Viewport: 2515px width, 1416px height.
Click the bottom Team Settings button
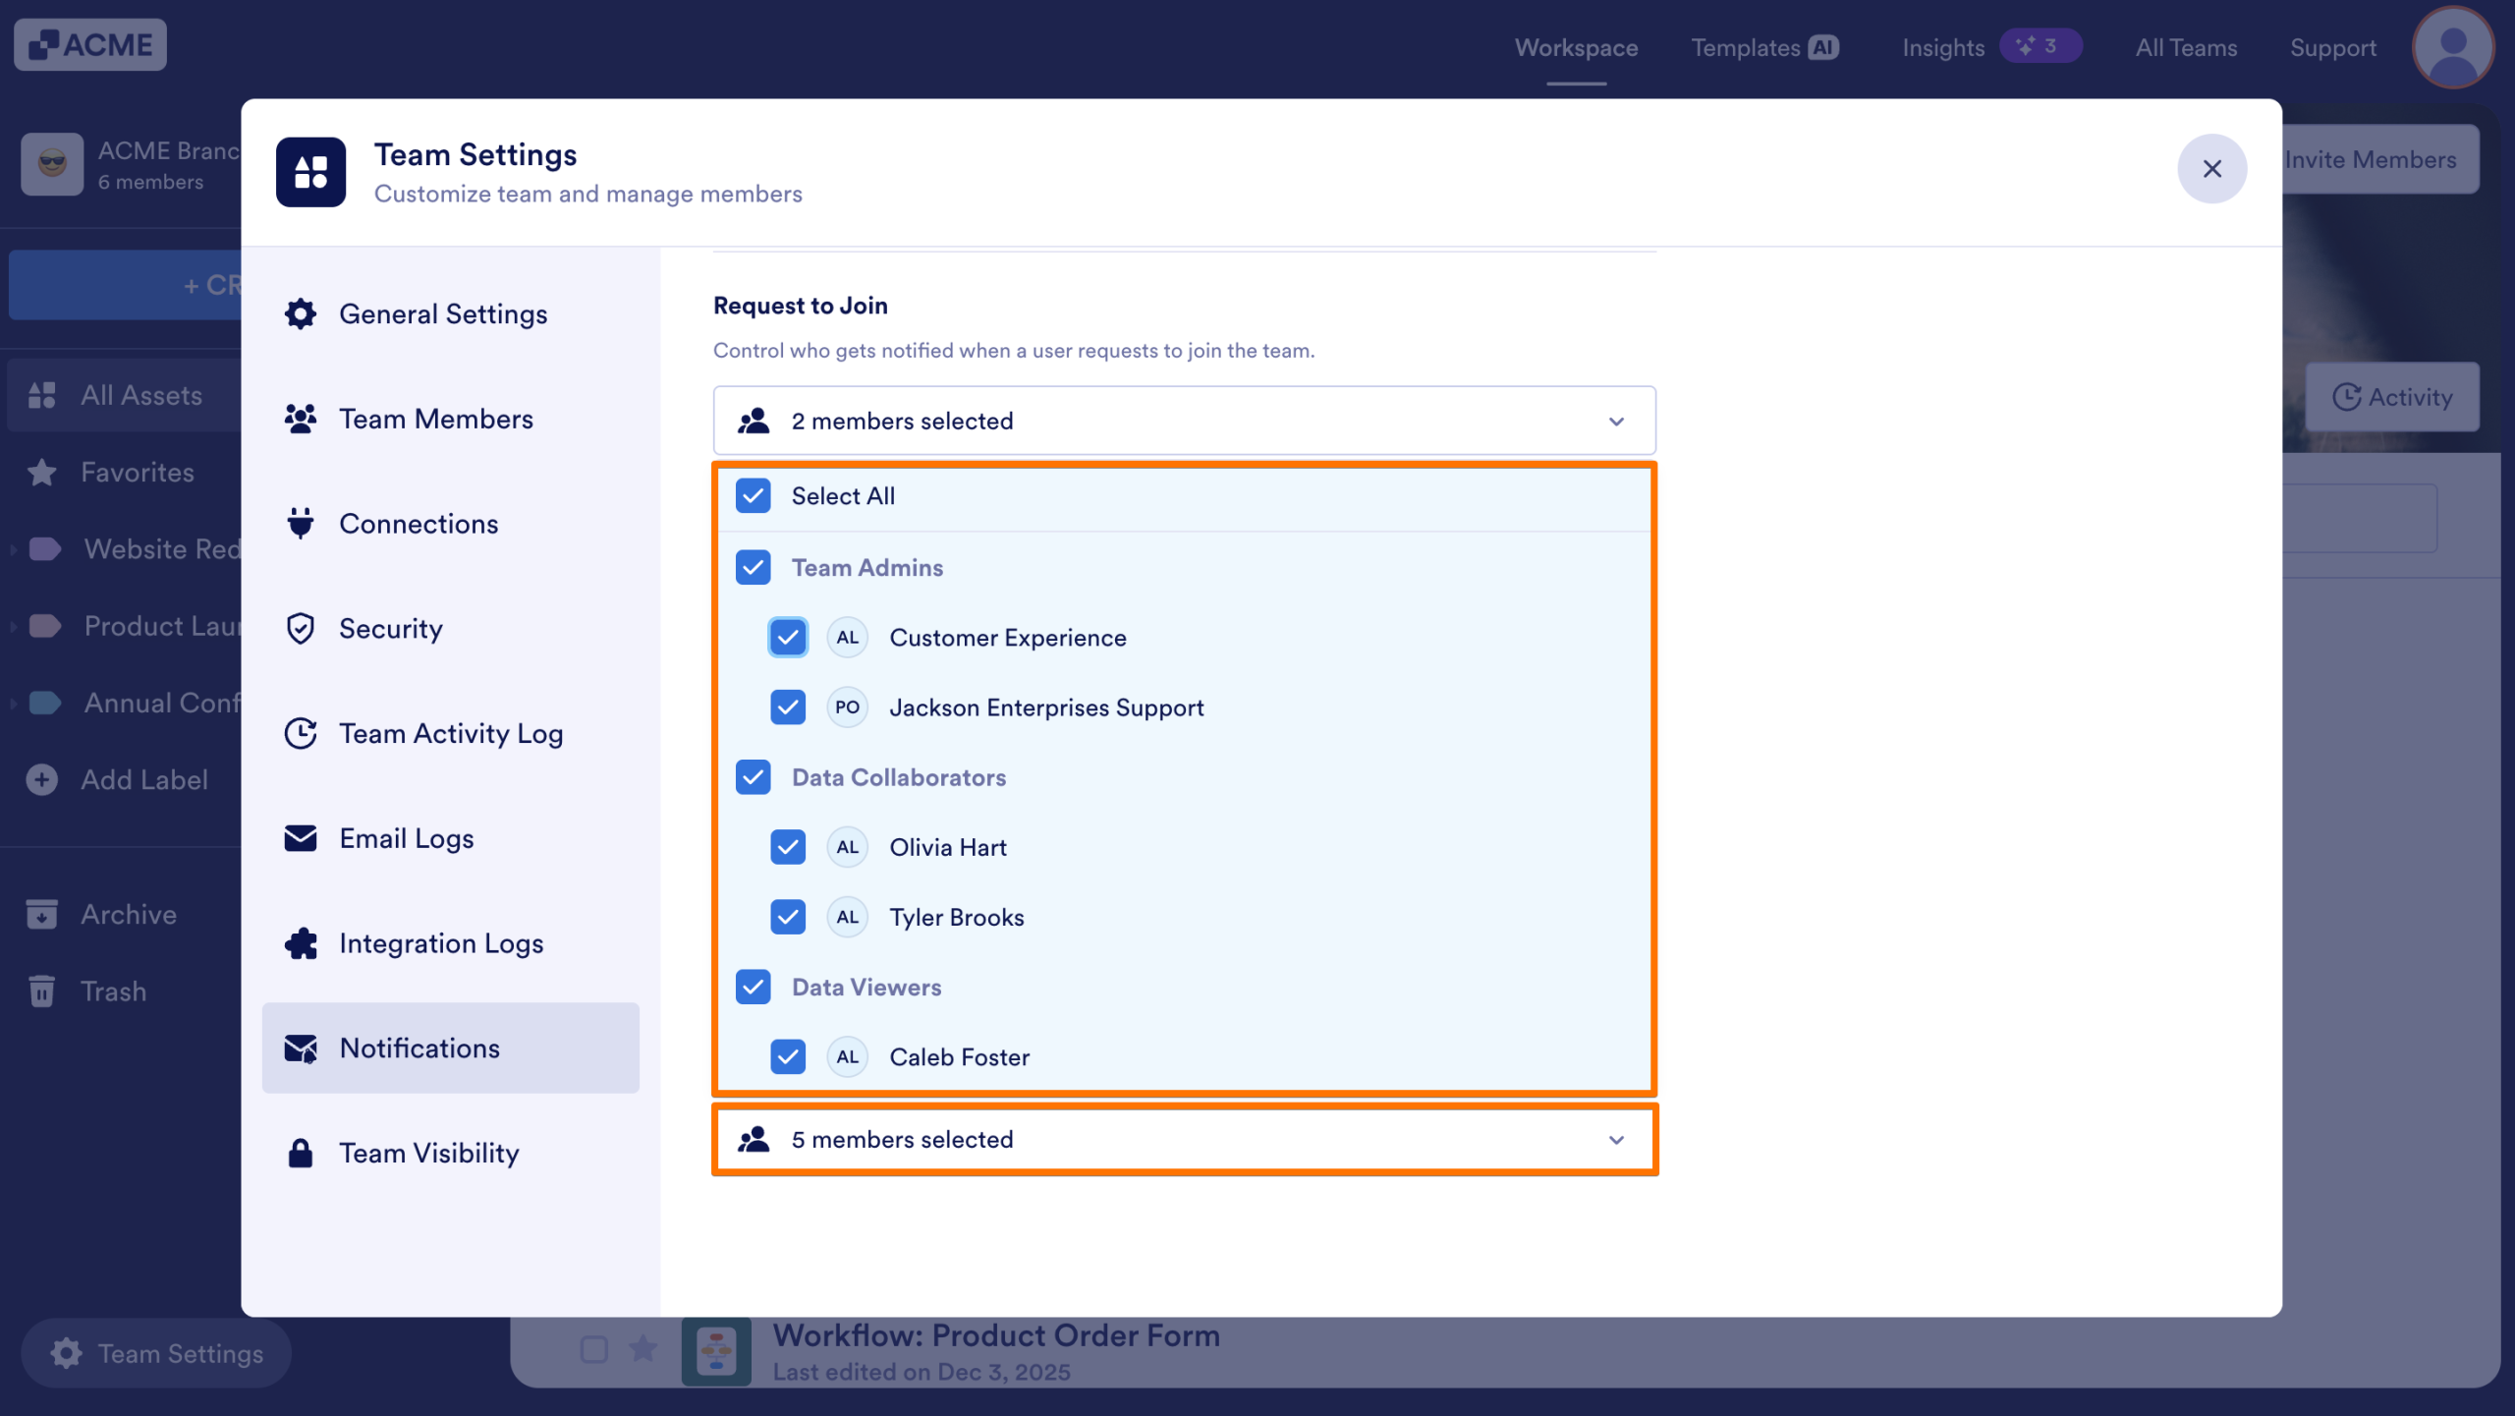pyautogui.click(x=156, y=1353)
